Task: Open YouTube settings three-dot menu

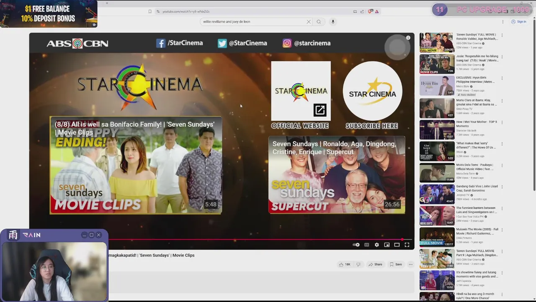Action: click(503, 22)
